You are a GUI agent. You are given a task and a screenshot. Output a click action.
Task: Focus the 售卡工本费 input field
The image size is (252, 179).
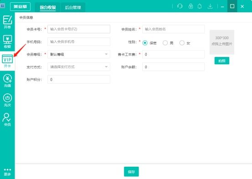click(174, 54)
